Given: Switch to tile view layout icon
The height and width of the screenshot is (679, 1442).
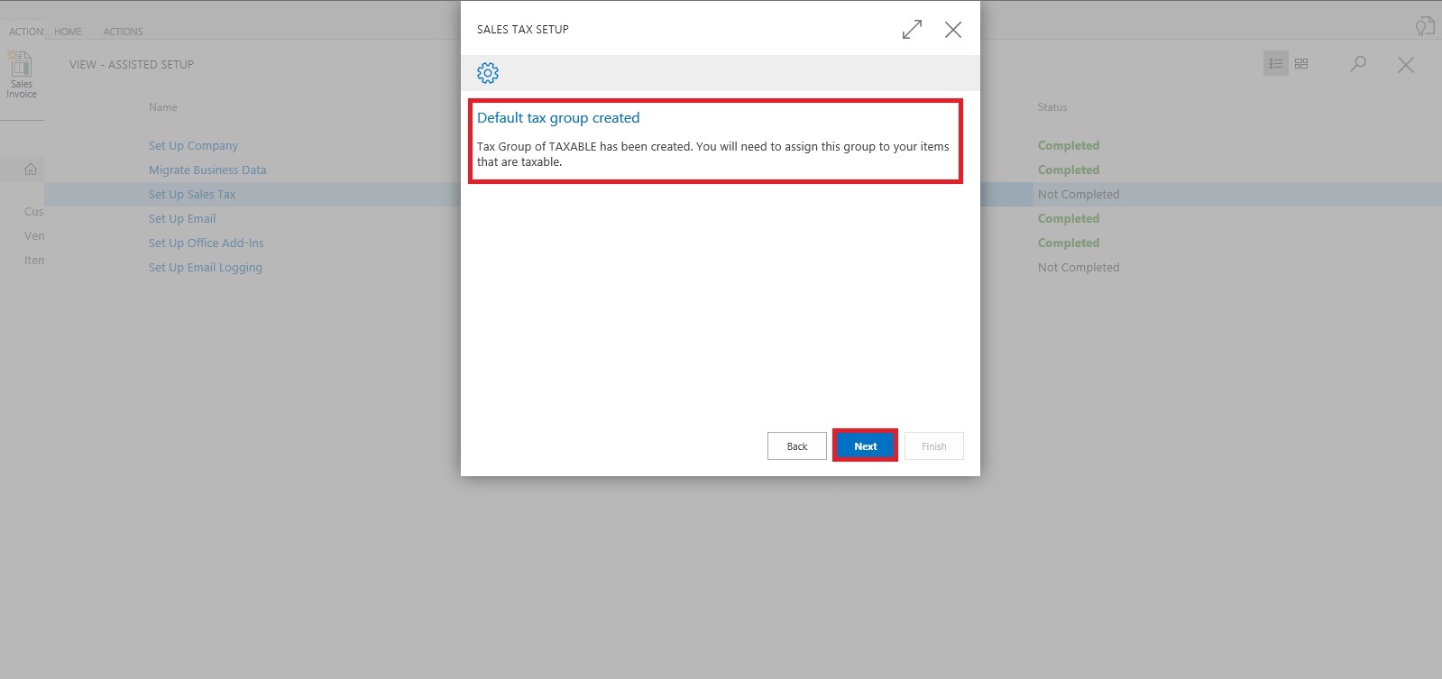Looking at the screenshot, I should [x=1301, y=64].
